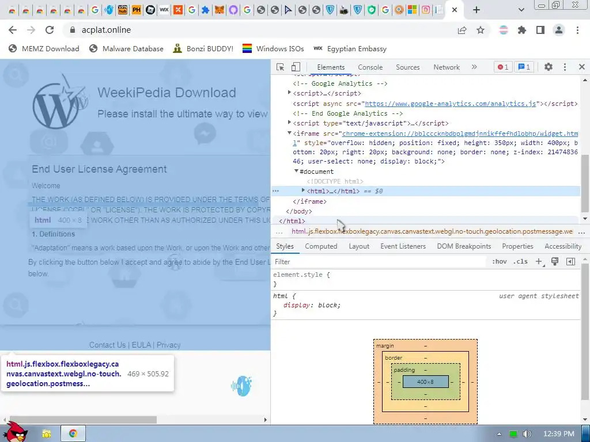Open MEMZ Download bookmark

pyautogui.click(x=44, y=48)
